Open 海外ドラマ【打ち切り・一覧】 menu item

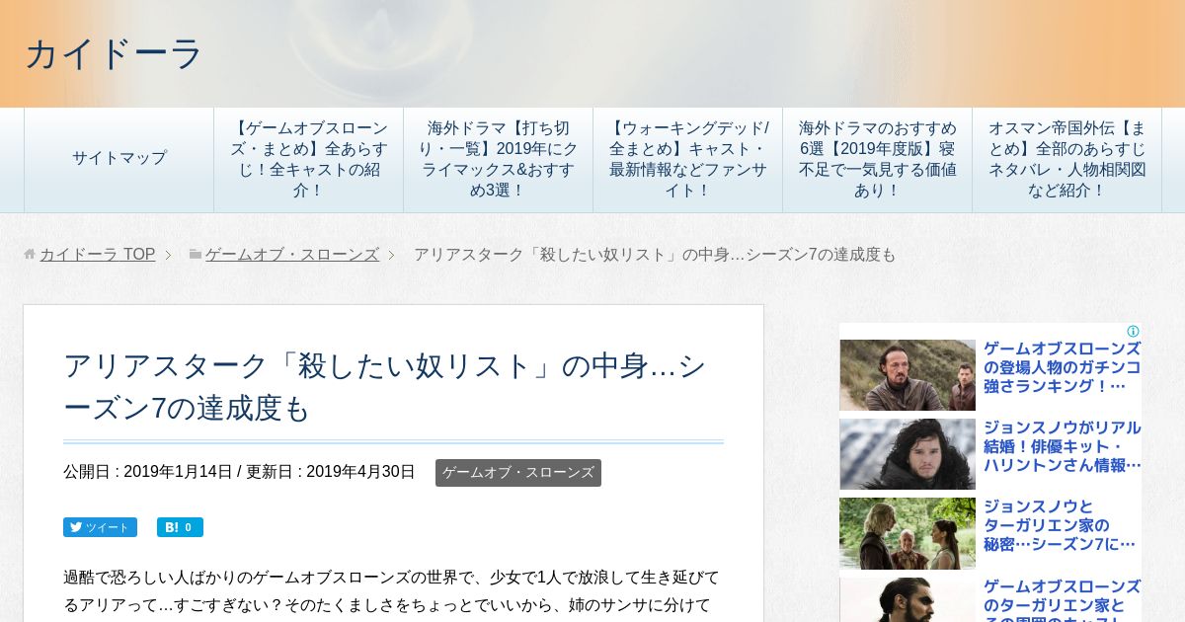pos(498,158)
